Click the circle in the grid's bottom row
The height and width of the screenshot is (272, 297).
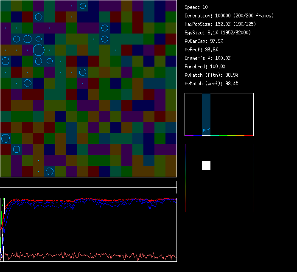(50, 171)
